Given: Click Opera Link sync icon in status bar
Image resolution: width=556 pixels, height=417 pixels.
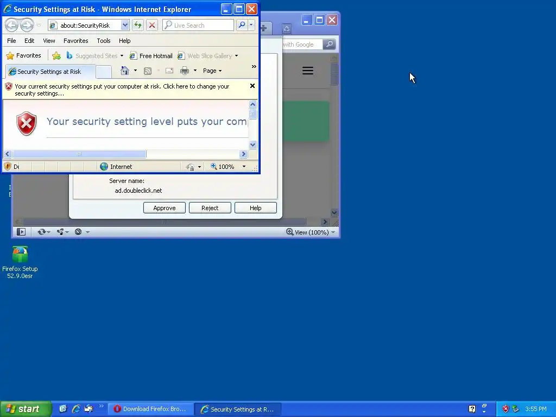Looking at the screenshot, I should pos(41,232).
